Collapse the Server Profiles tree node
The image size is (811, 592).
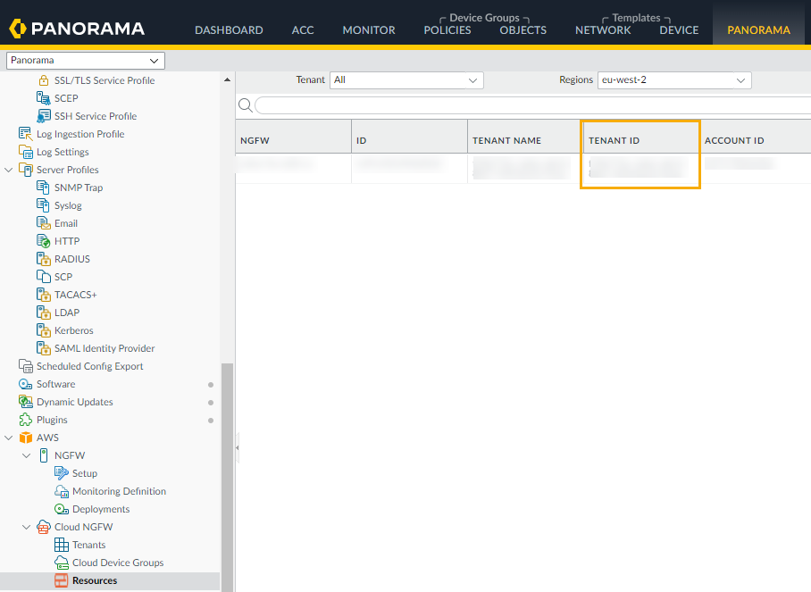9,170
